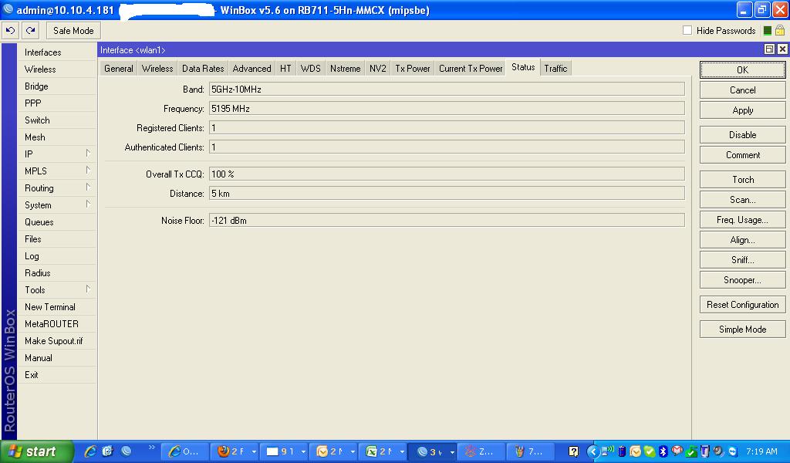Open Internet Explorer taskbar window button
The height and width of the screenshot is (463, 790).
[x=186, y=451]
